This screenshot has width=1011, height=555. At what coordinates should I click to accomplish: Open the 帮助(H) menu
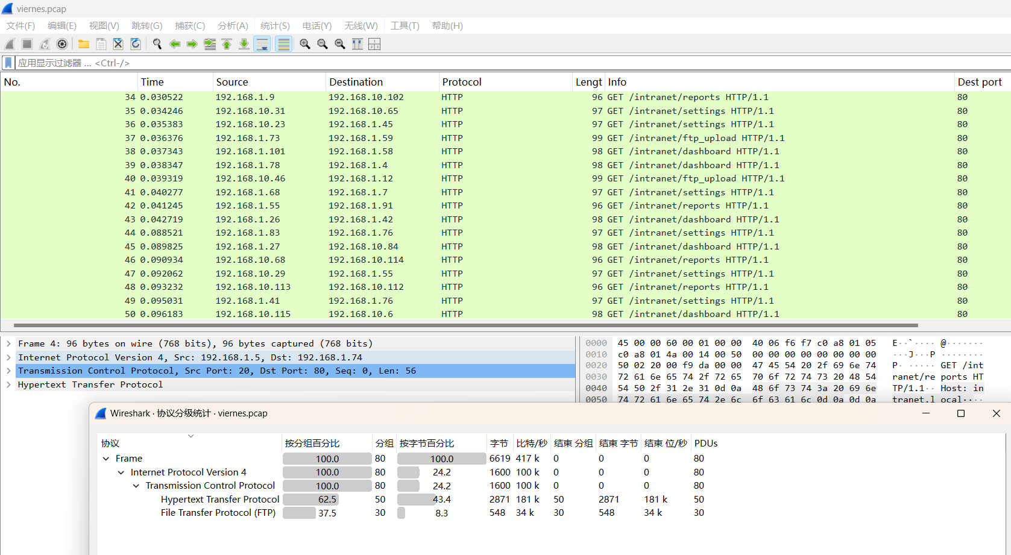pyautogui.click(x=447, y=26)
